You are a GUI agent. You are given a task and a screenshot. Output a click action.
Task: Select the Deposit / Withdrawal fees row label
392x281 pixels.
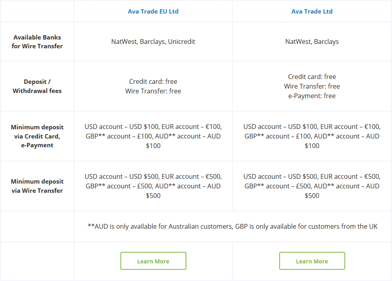point(37,86)
